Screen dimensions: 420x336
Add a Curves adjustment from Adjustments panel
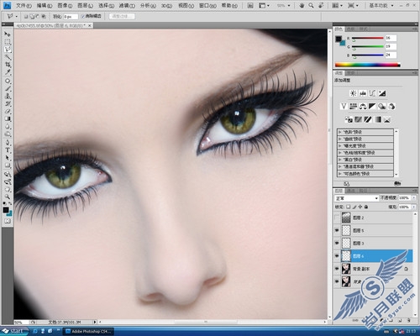tap(373, 93)
